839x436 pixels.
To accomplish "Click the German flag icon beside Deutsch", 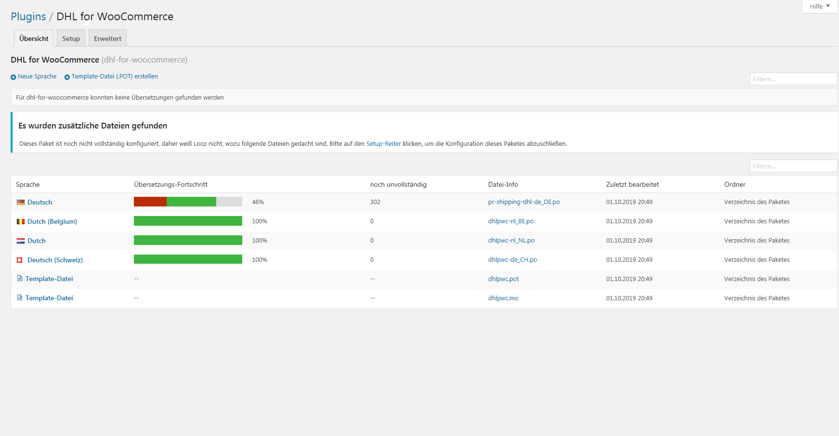I will (x=21, y=203).
